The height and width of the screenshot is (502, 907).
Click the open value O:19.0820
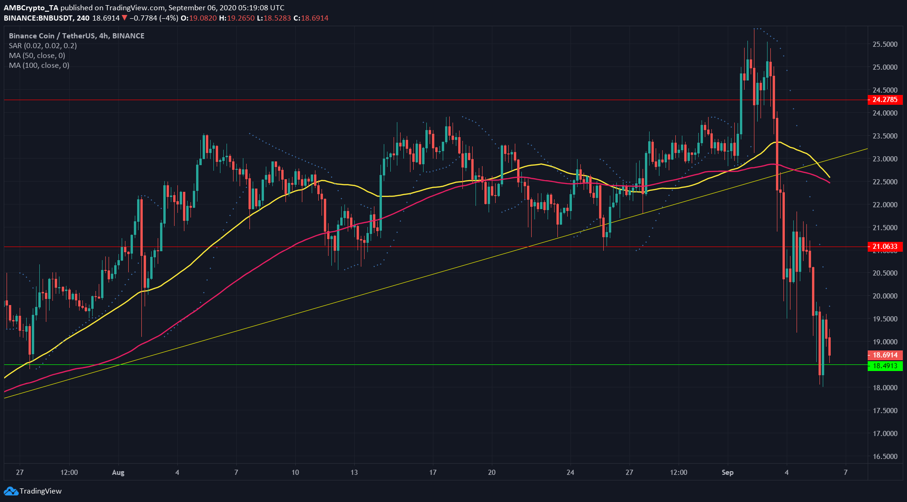tap(198, 18)
